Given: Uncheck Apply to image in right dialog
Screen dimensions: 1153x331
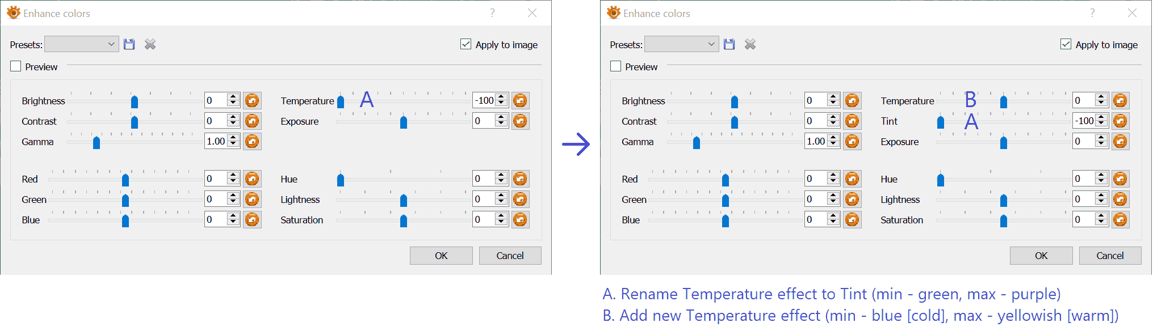Looking at the screenshot, I should 1066,44.
